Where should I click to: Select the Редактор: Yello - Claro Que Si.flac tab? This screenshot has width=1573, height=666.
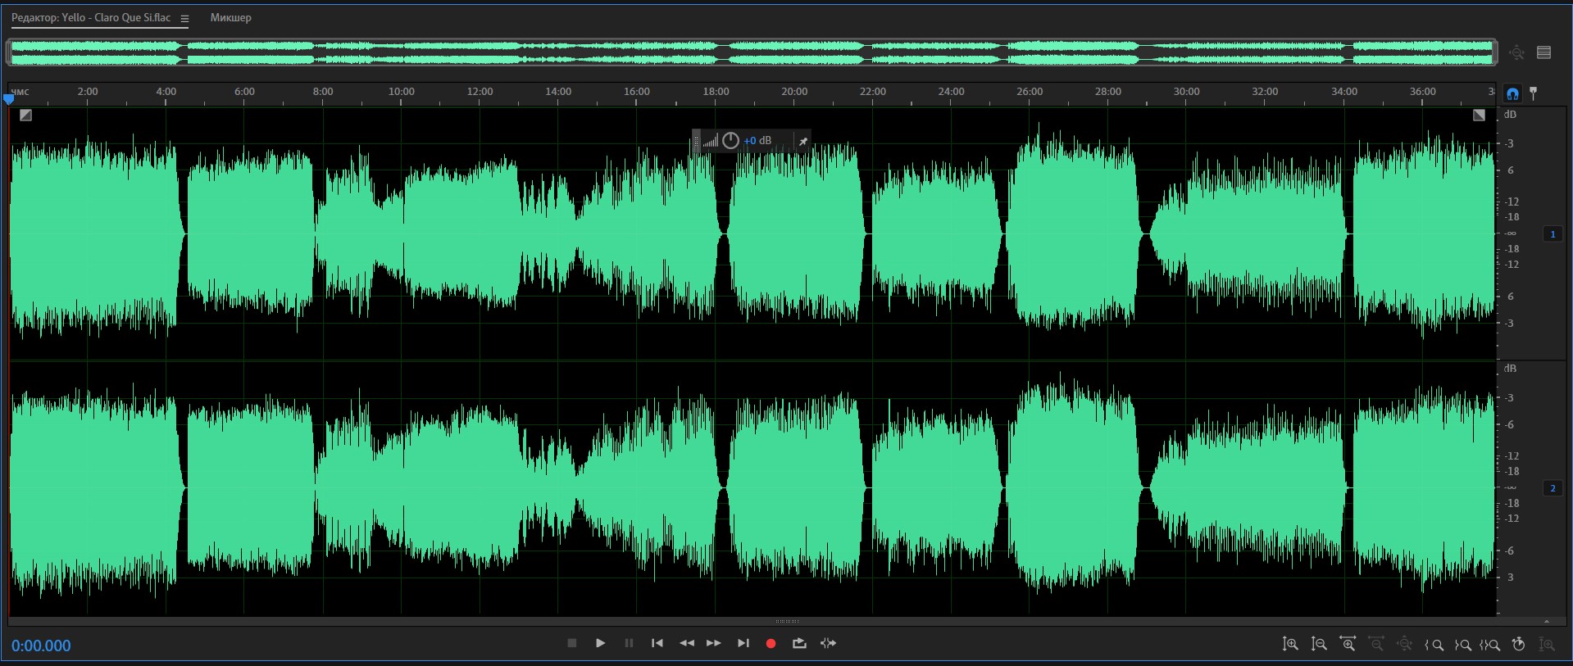tap(91, 18)
